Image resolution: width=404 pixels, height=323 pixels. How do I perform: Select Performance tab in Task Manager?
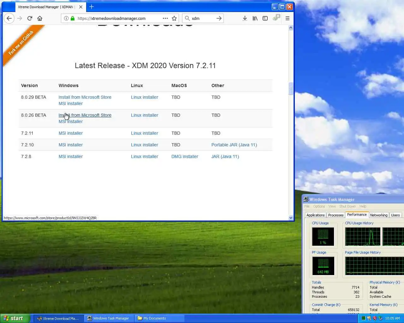(357, 214)
